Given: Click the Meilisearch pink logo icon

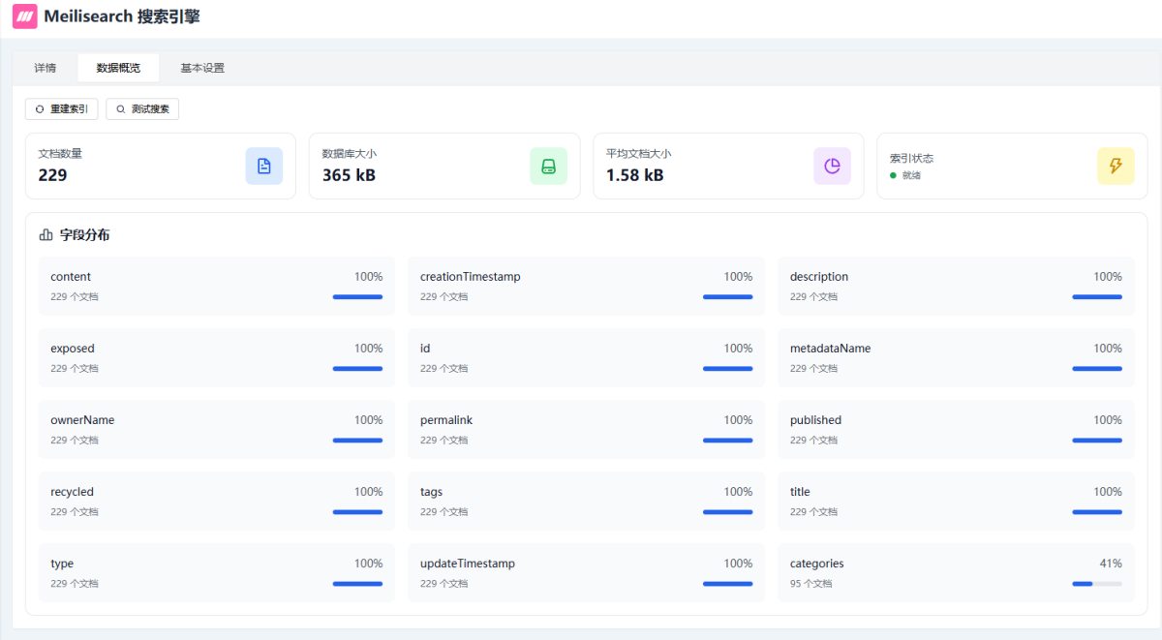Looking at the screenshot, I should click(x=24, y=17).
